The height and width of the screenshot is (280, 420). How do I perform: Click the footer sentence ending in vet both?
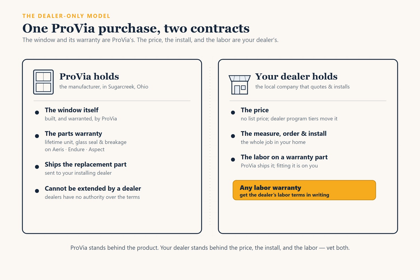click(x=210, y=248)
